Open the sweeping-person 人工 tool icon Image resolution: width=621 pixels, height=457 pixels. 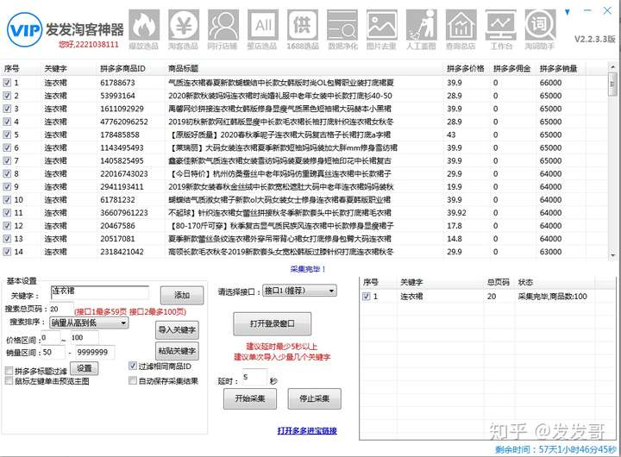coord(422,25)
